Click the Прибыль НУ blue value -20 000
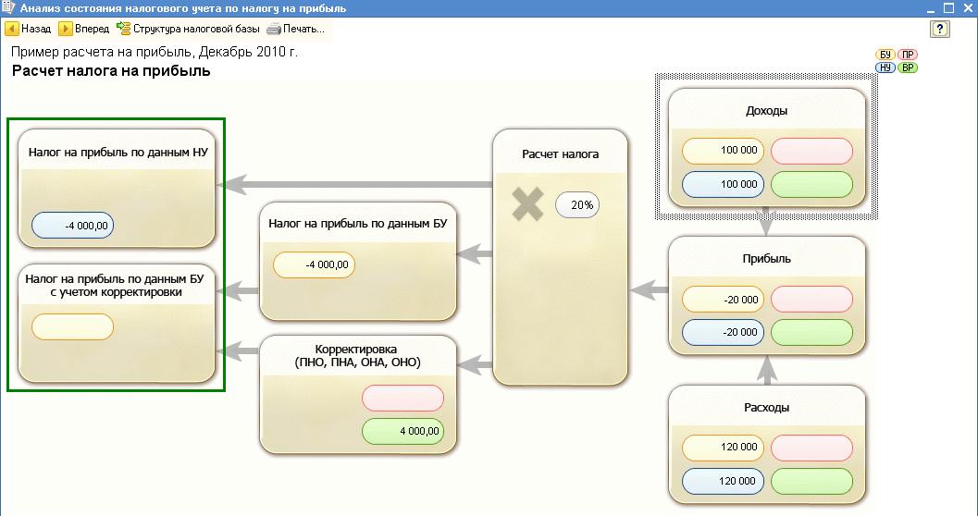The height and width of the screenshot is (516, 978). pos(723,332)
